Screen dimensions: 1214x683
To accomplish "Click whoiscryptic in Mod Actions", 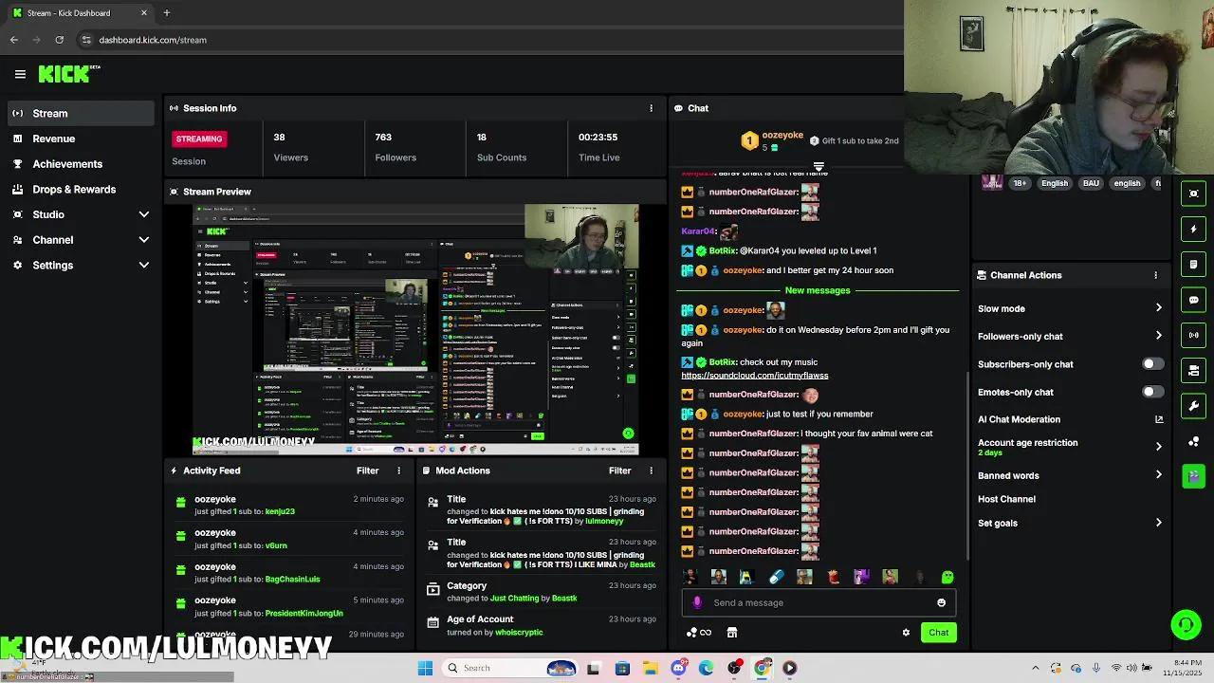I will pos(519,632).
